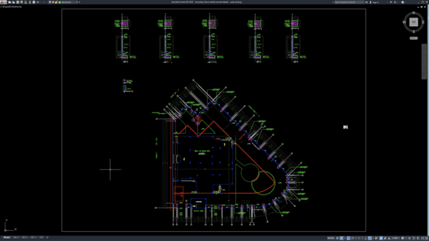
Task: Click the Plot print icon
Action: tap(34, 2)
